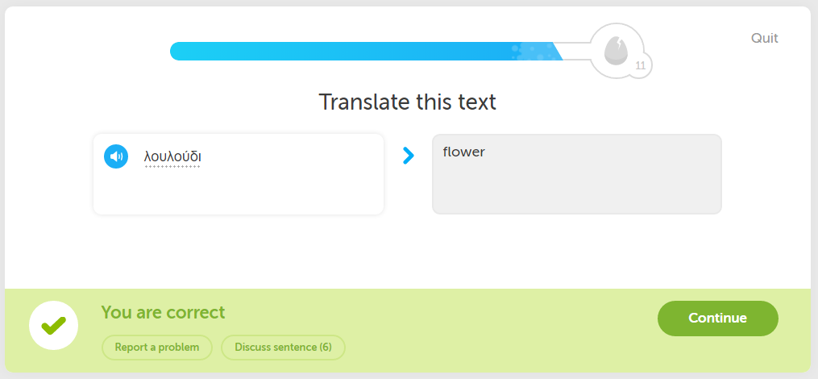The height and width of the screenshot is (379, 818).
Task: Open Discuss sentence (6)
Action: [x=283, y=348]
